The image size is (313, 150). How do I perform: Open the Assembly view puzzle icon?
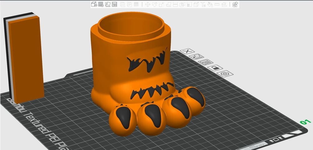click(235, 4)
